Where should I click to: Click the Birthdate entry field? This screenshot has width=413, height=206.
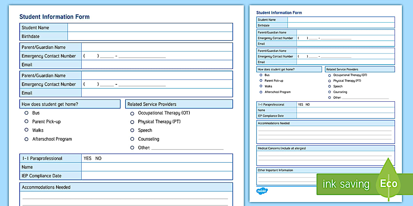coord(149,36)
